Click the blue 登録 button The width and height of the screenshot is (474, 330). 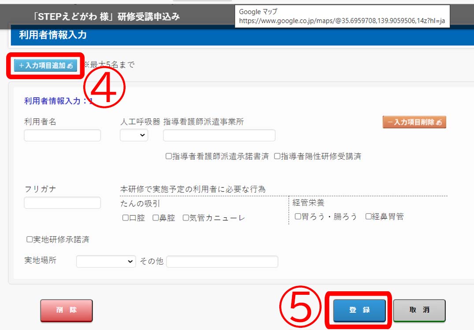[359, 310]
